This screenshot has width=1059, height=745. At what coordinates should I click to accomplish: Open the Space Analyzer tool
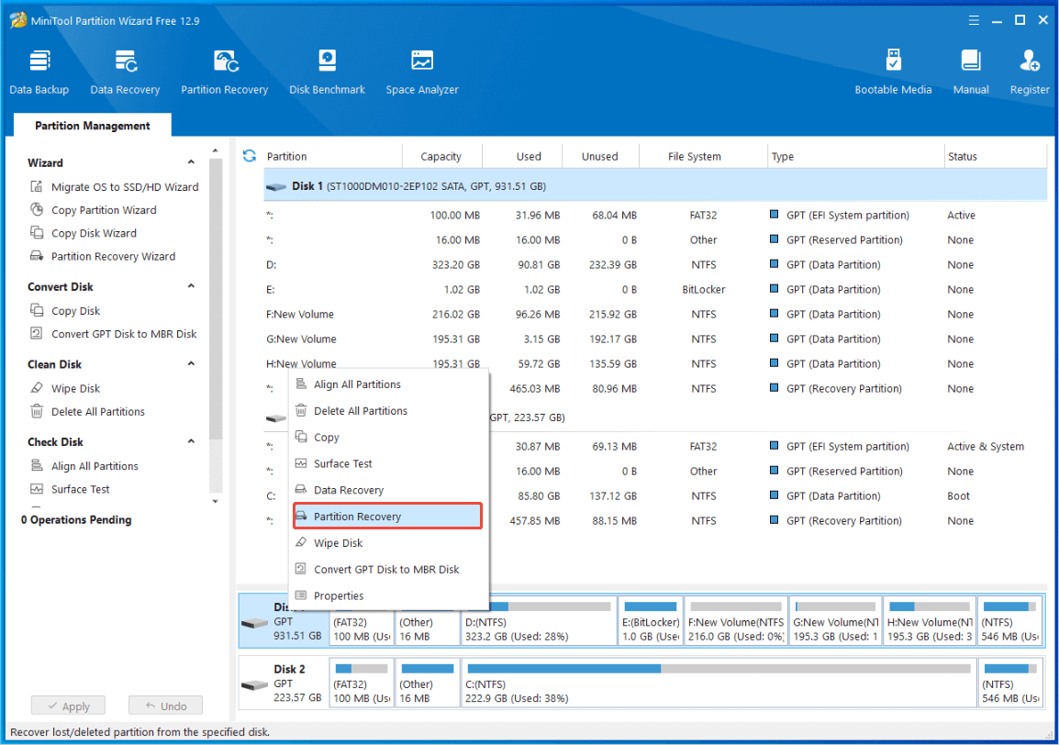[422, 72]
